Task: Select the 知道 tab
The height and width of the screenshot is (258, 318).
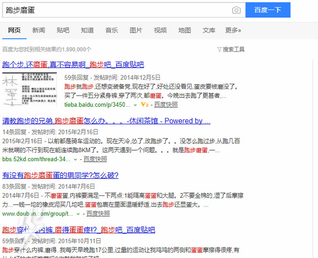Action: [x=87, y=30]
